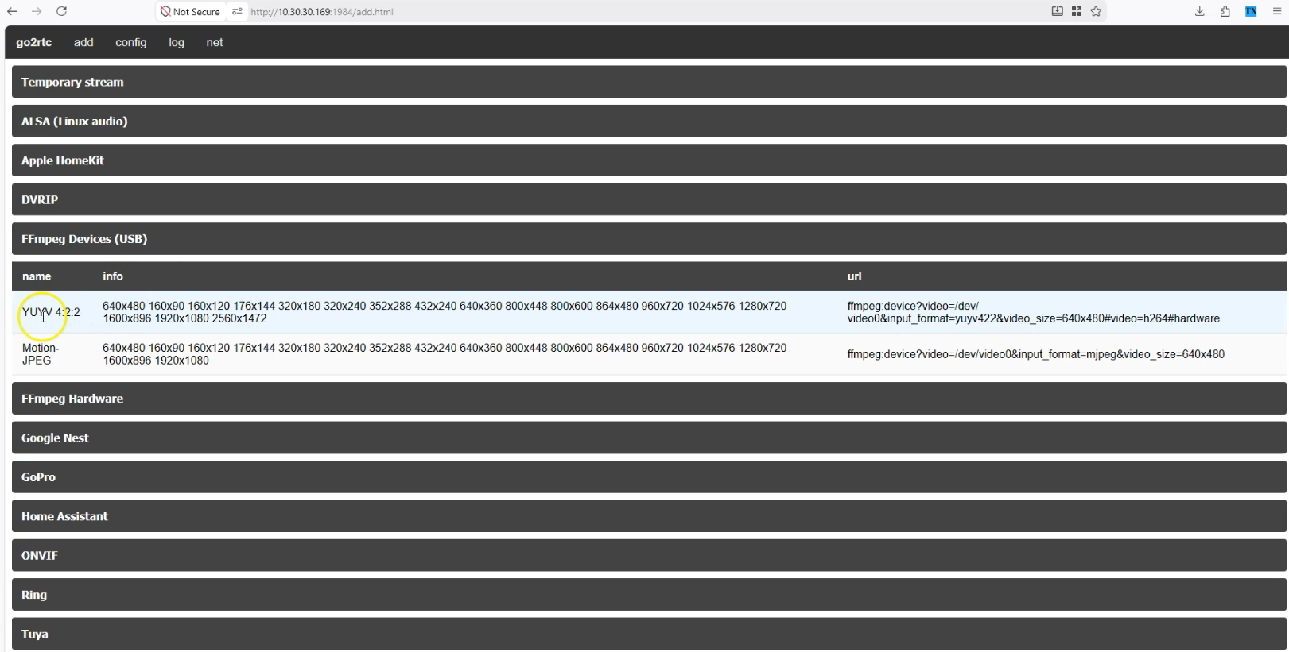The image size is (1289, 652).
Task: Expand the Ring section
Action: click(649, 594)
